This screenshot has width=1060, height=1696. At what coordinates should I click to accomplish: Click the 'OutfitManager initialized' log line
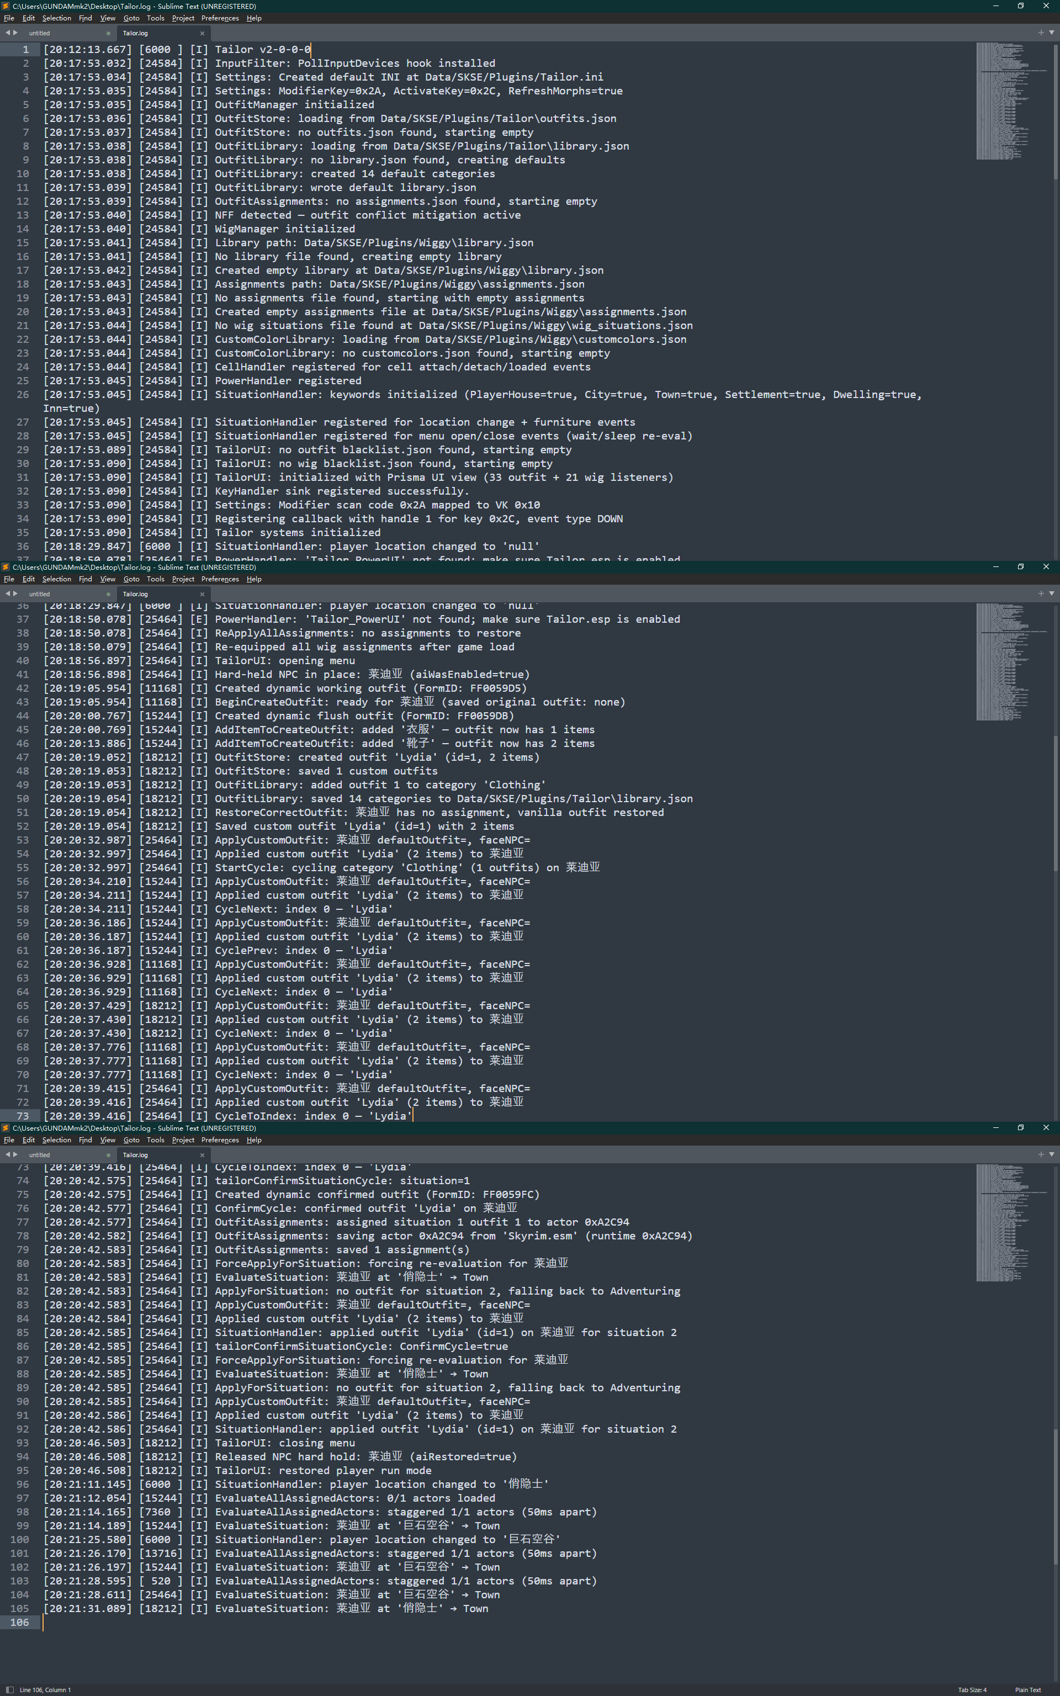pos(209,104)
